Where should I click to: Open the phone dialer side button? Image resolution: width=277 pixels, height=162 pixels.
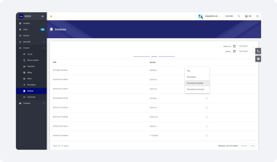coord(258,51)
